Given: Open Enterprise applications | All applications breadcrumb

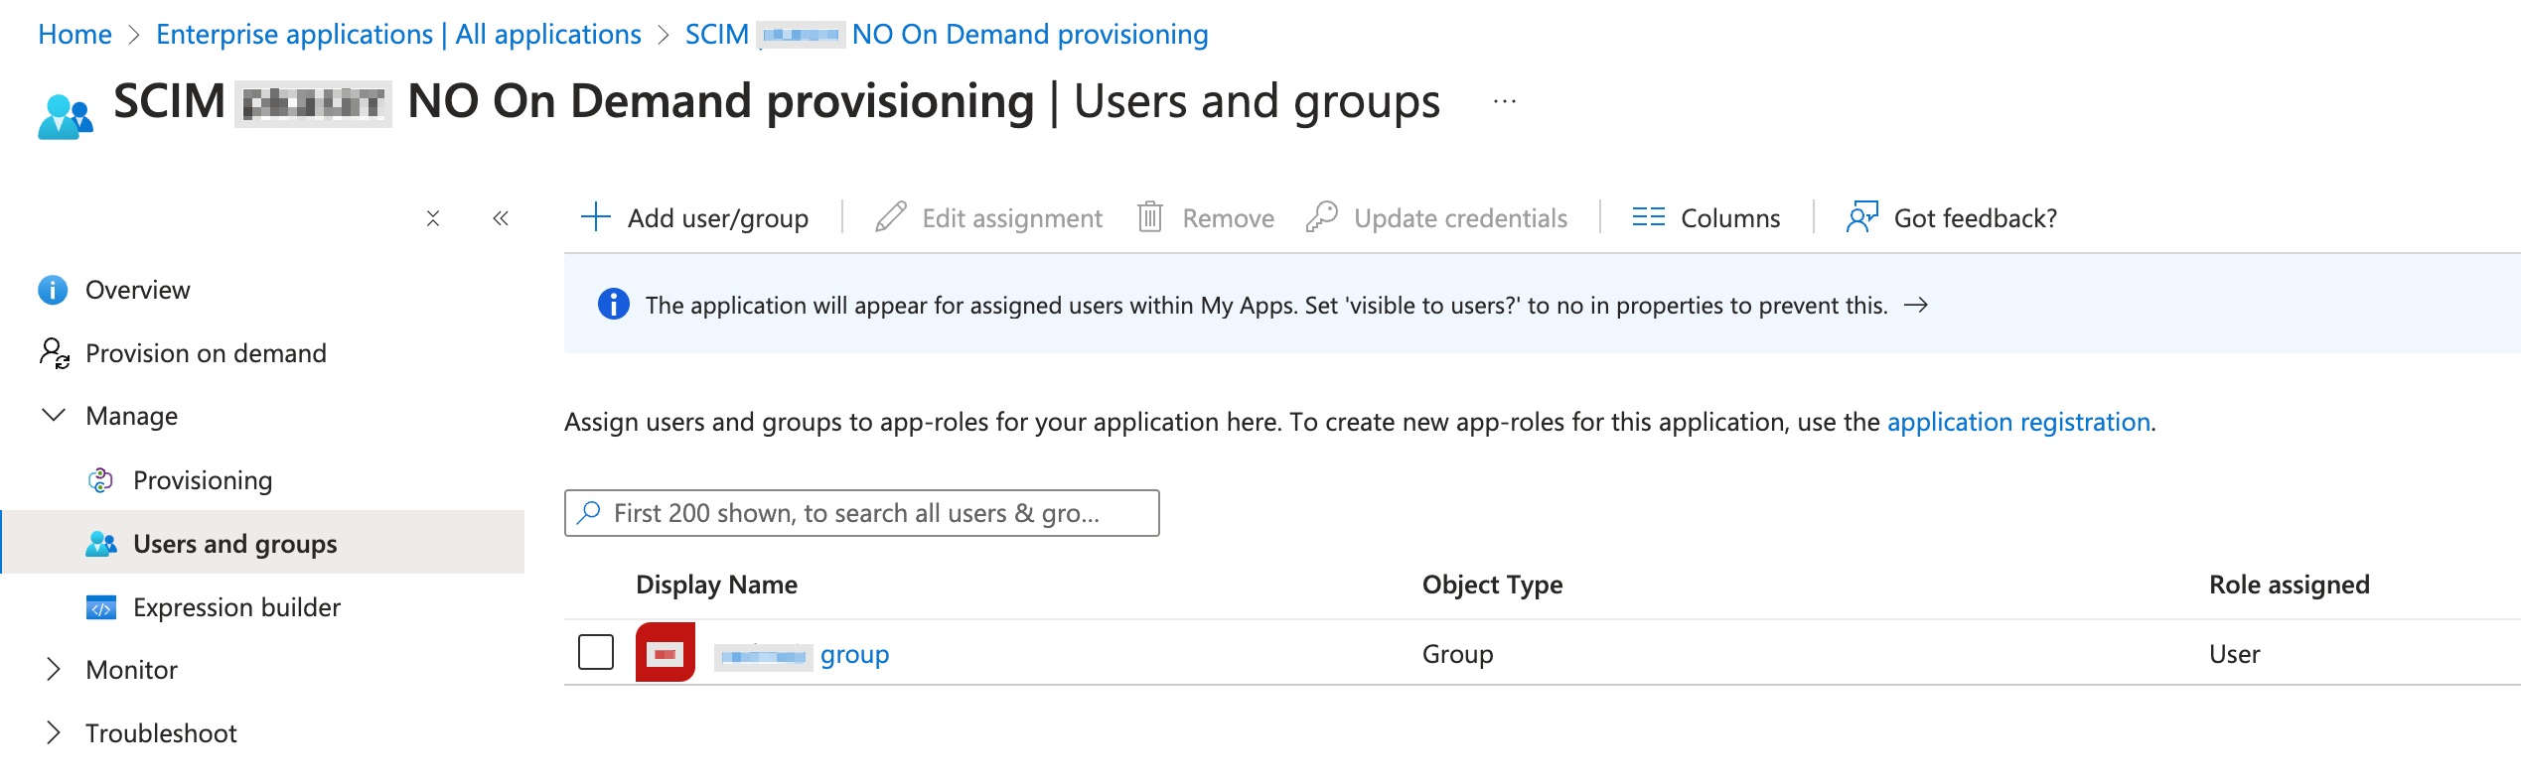Looking at the screenshot, I should click(x=398, y=34).
